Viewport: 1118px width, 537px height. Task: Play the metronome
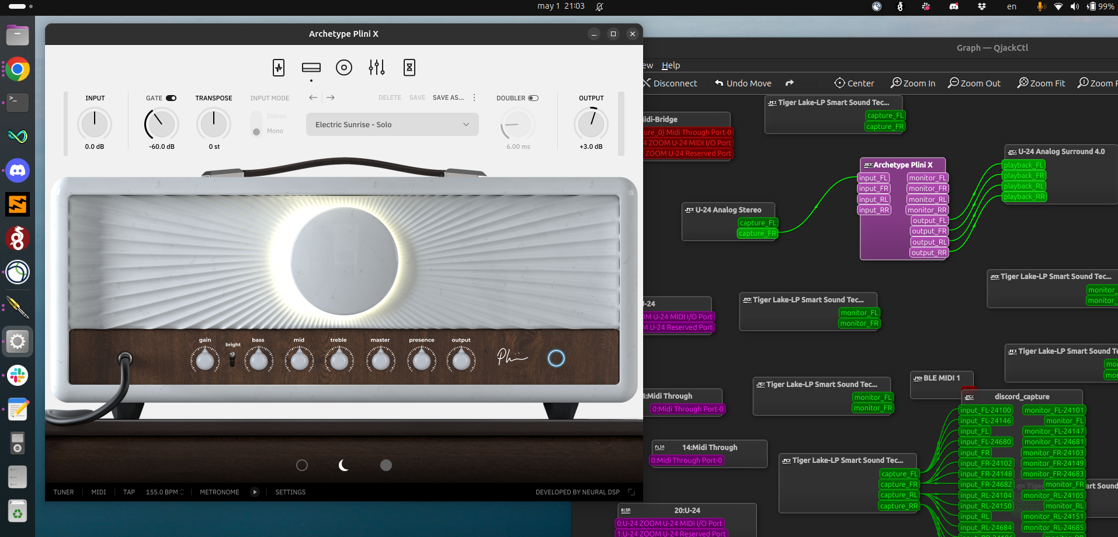tap(255, 492)
